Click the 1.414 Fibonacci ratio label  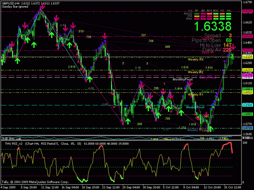click(x=179, y=88)
